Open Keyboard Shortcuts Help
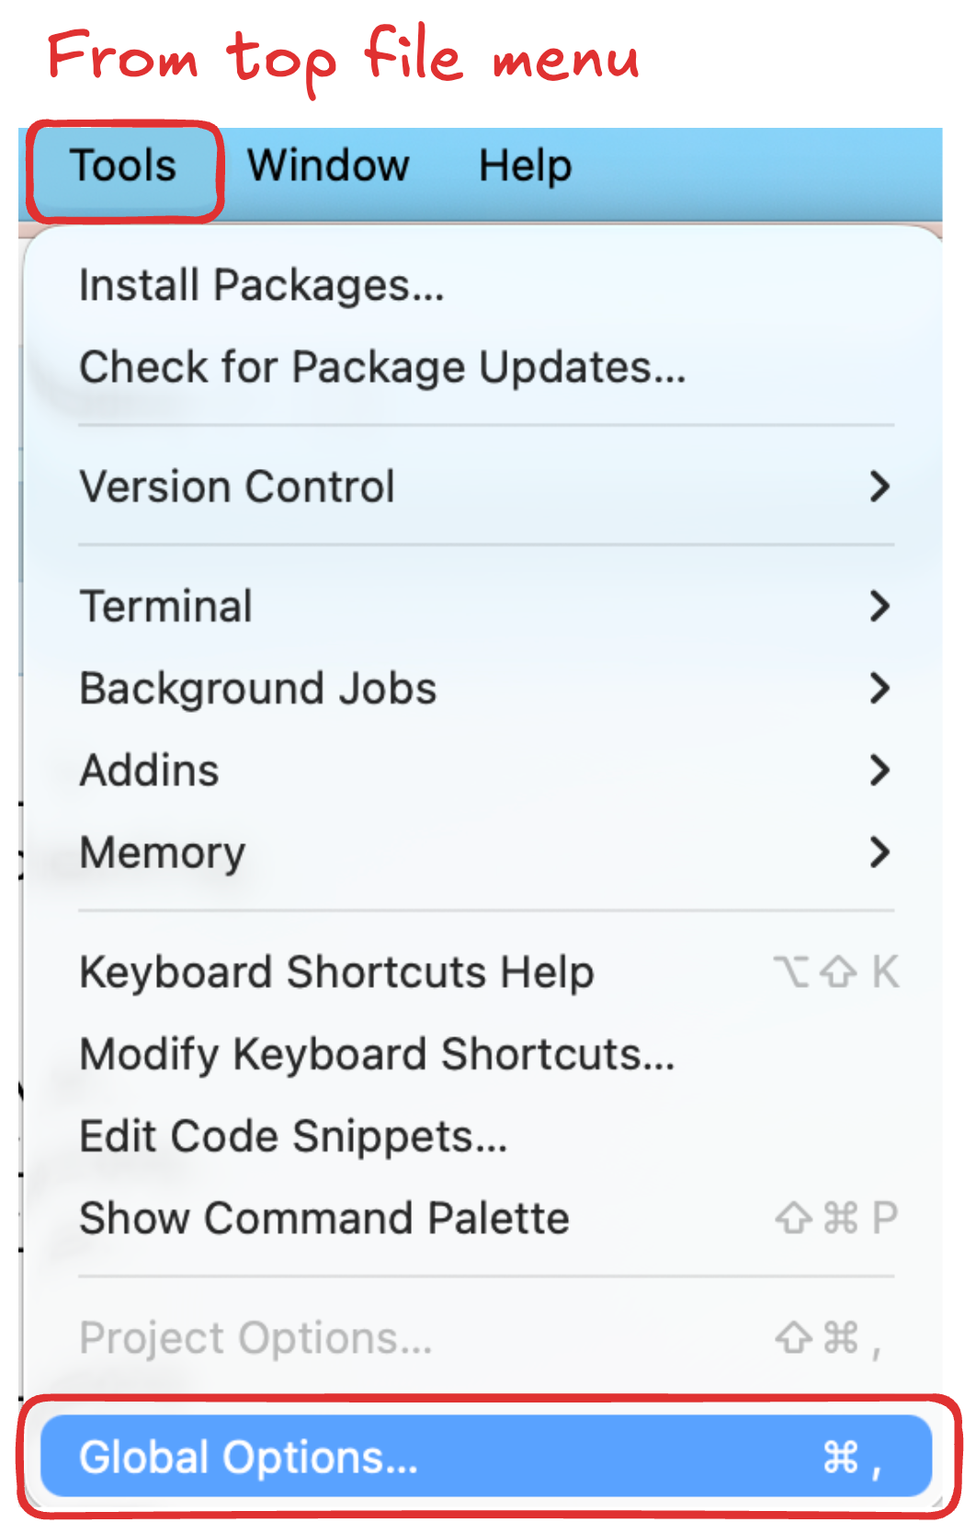 point(336,971)
